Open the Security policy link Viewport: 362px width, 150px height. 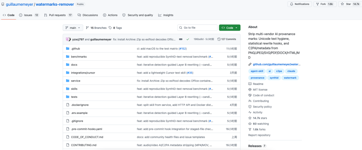coord(260,107)
